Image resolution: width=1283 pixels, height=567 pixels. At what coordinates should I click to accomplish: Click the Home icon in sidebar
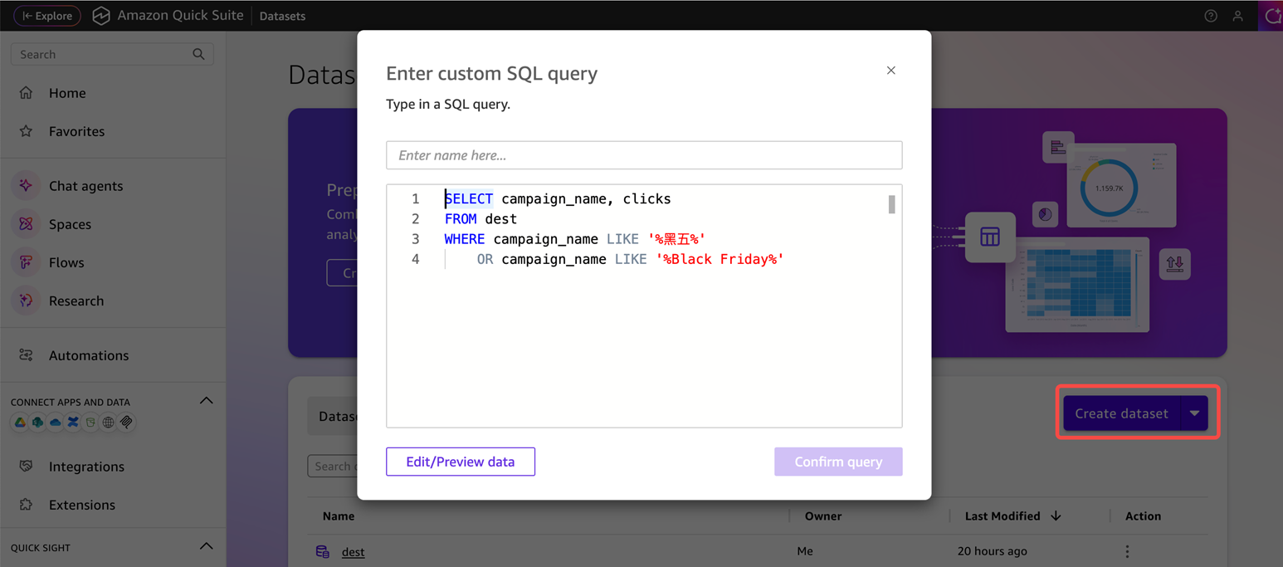click(x=27, y=93)
